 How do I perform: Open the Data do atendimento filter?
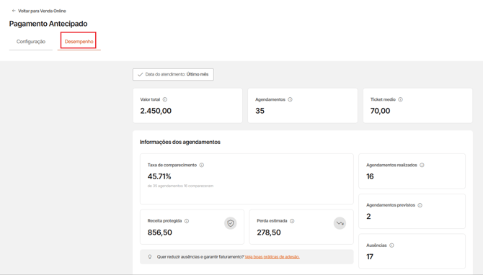pos(173,74)
